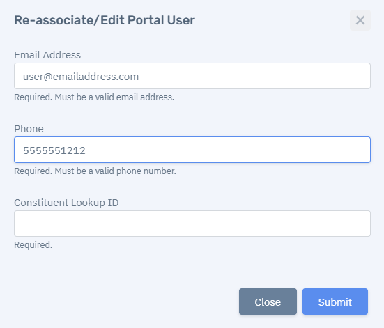Select the empty Constituent Lookup ID field
Viewport: 384px width, 328px height.
192,224
